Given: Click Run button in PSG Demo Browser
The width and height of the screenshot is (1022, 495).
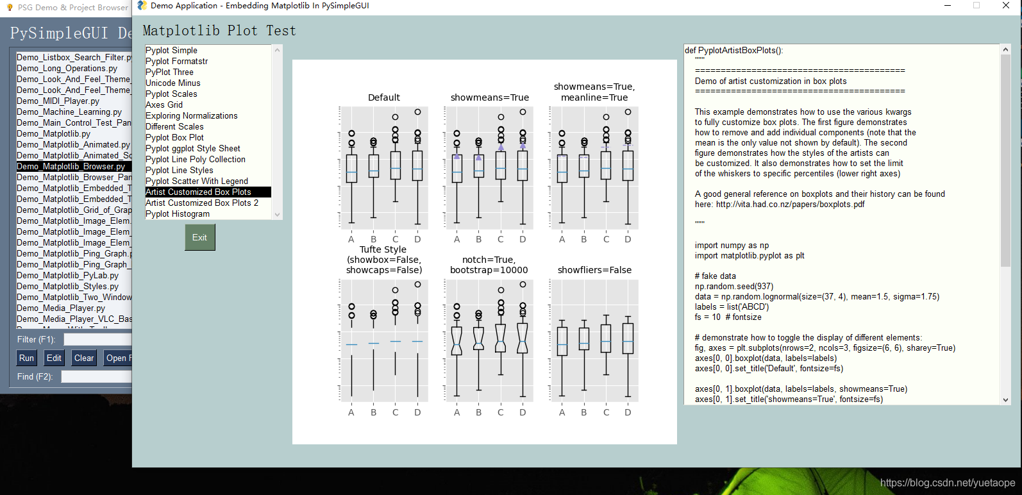Looking at the screenshot, I should pos(26,358).
